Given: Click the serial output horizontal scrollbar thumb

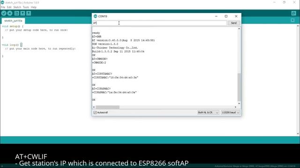Looking at the screenshot, I should point(107,107).
